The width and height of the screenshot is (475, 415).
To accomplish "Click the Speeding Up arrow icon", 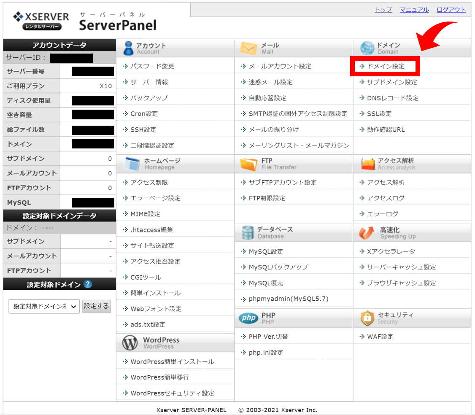I will (367, 233).
